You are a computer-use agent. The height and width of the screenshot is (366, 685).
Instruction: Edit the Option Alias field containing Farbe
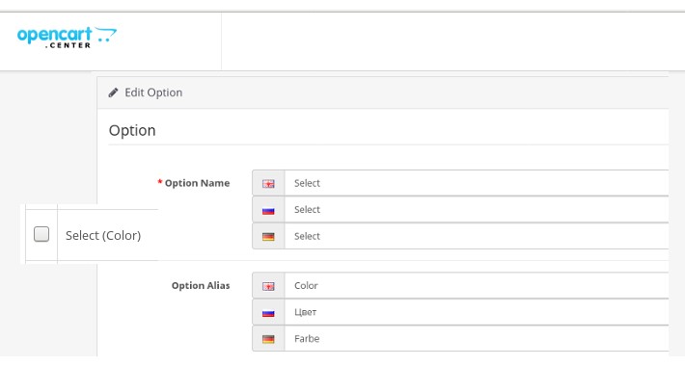click(477, 338)
